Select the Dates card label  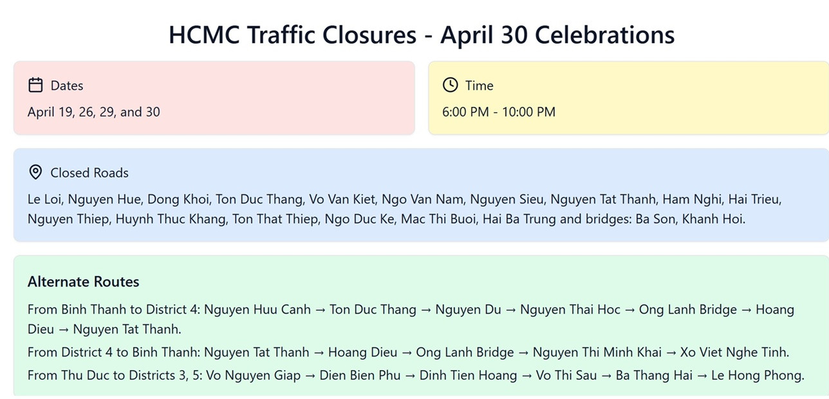[67, 86]
